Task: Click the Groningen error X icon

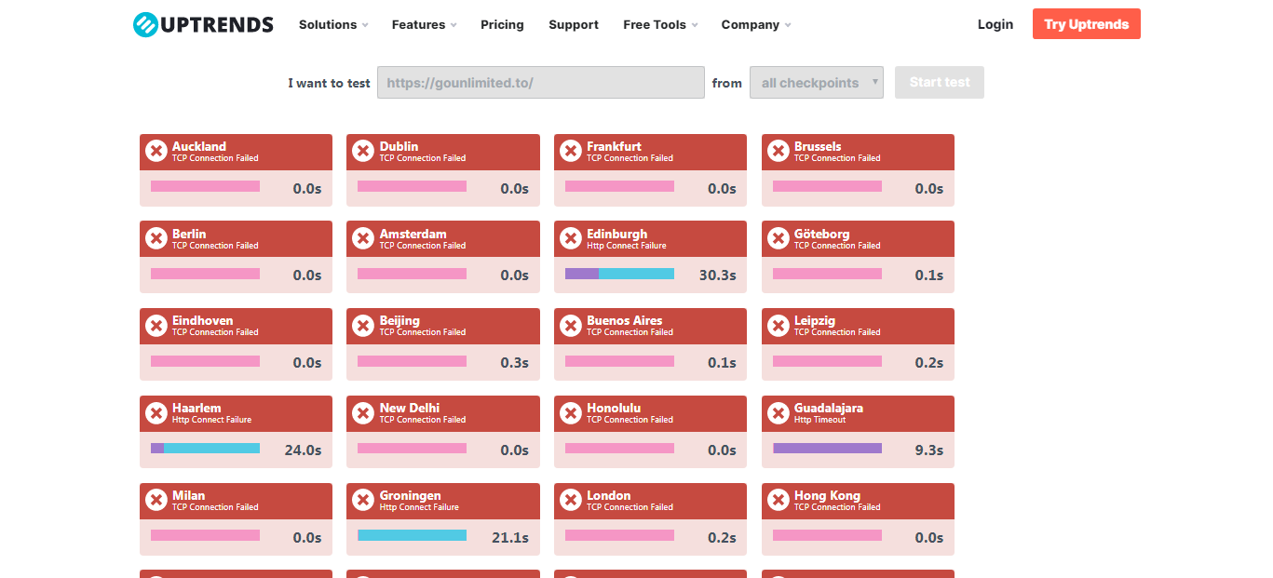Action: click(x=363, y=500)
